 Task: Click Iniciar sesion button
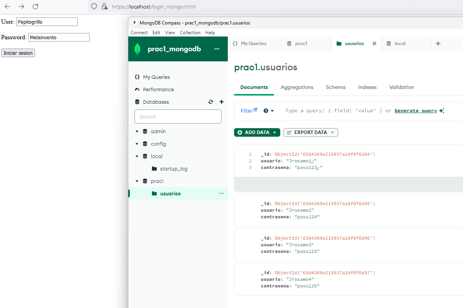click(18, 53)
